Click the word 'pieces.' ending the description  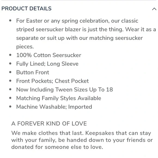tap(25, 47)
